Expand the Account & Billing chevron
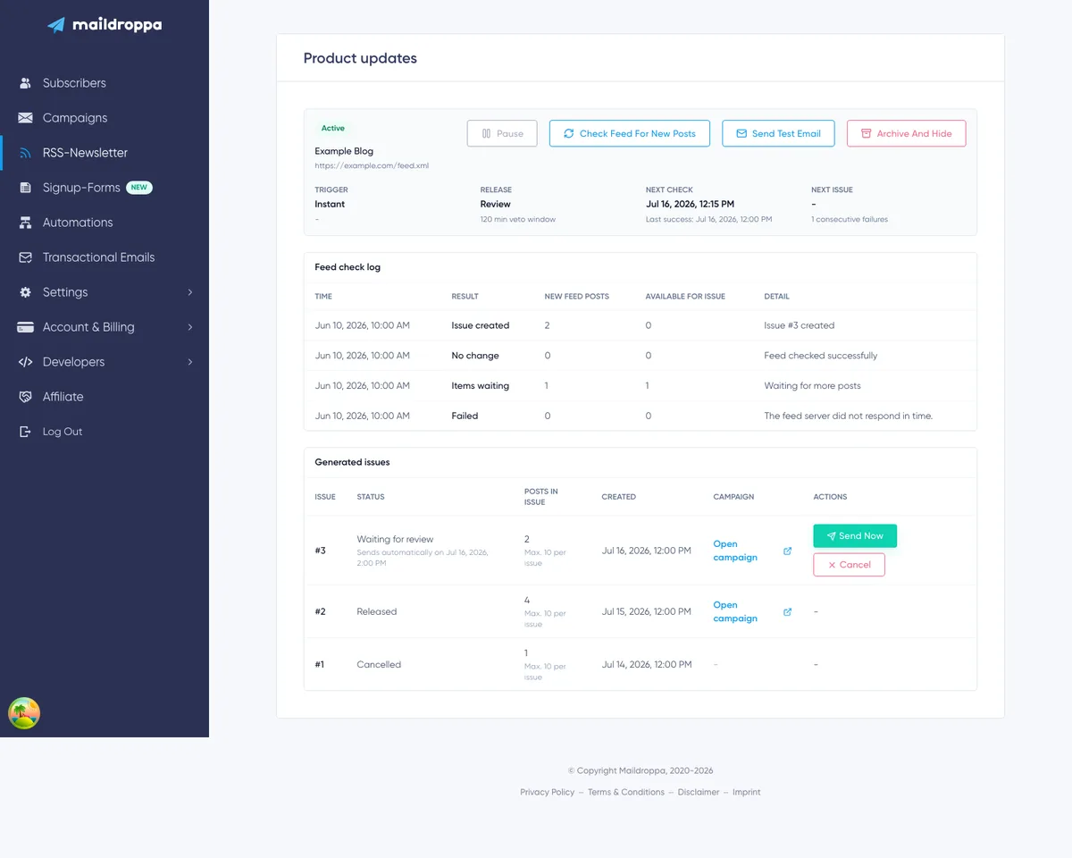Screen dimensions: 1072x858 click(x=190, y=327)
